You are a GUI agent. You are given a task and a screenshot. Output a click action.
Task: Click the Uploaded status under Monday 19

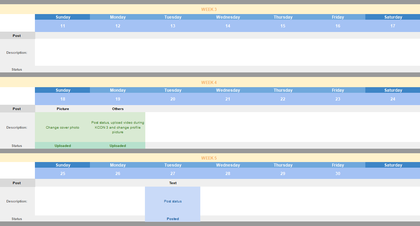[117, 146]
